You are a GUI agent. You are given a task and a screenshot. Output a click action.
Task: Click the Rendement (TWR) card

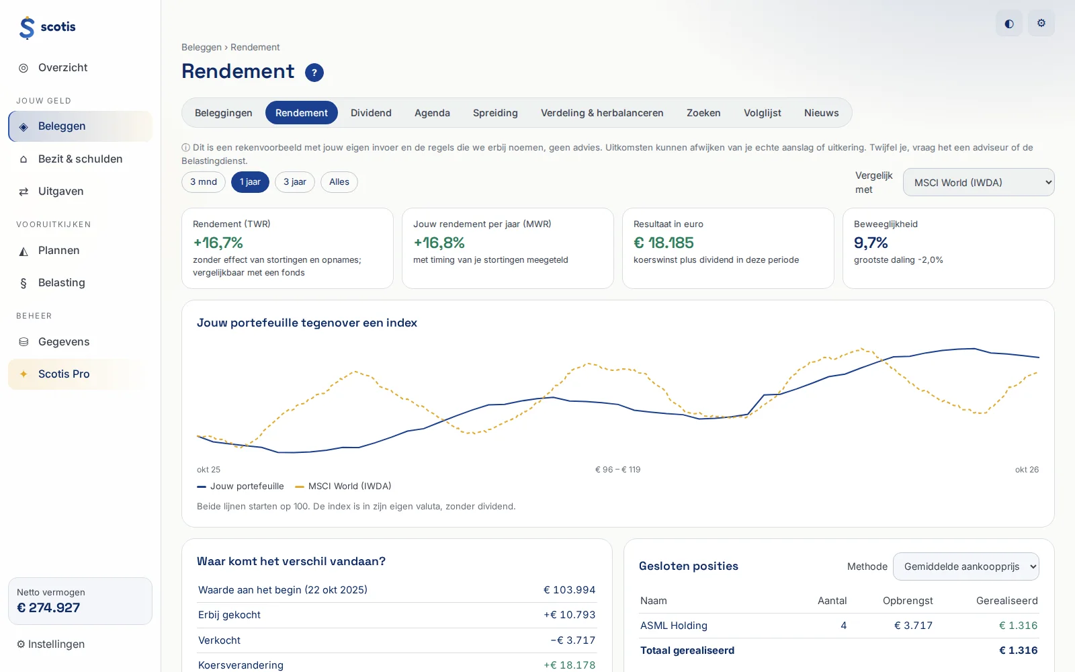[288, 249]
